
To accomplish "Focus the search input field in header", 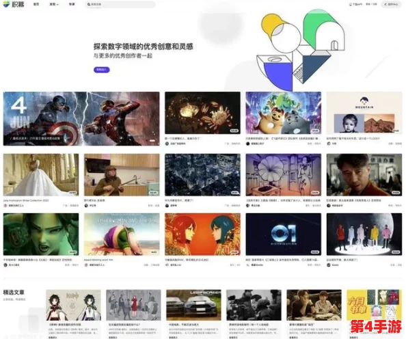I will click(x=120, y=4).
